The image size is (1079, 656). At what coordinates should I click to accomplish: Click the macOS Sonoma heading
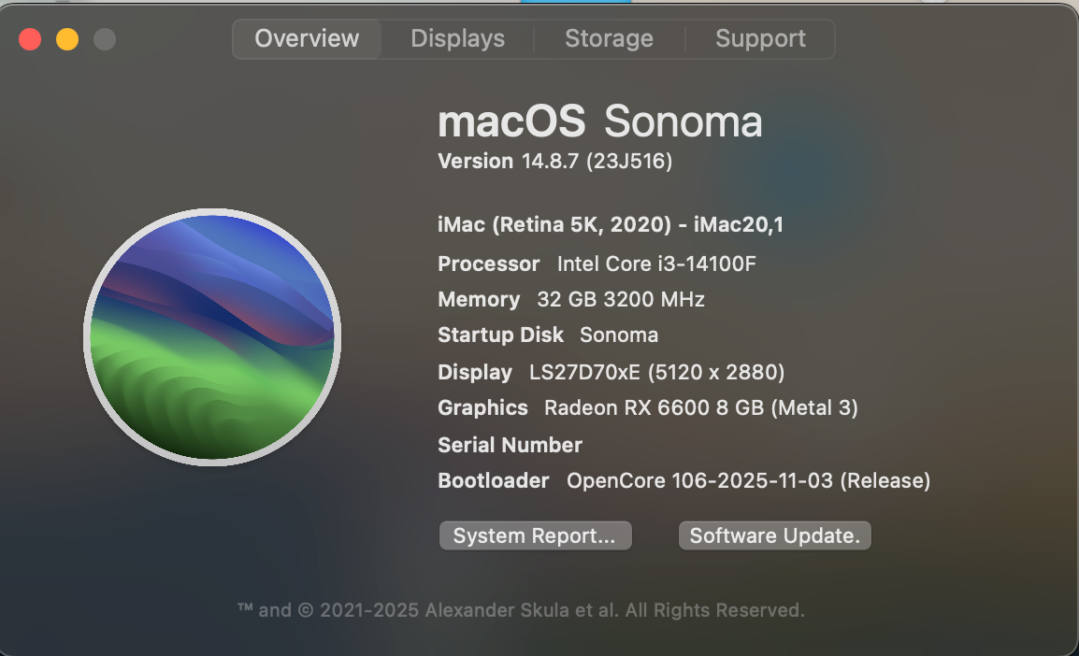(x=599, y=122)
